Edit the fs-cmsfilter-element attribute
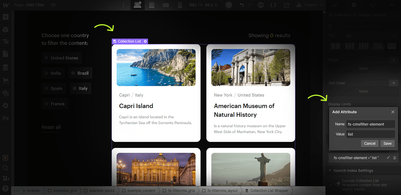 point(388,158)
